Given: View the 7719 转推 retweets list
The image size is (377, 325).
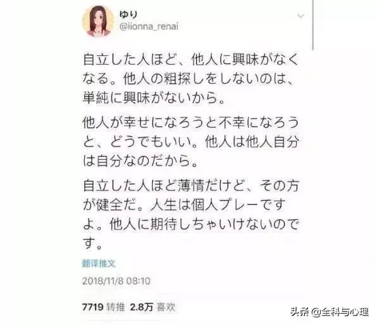Looking at the screenshot, I should coord(103,307).
